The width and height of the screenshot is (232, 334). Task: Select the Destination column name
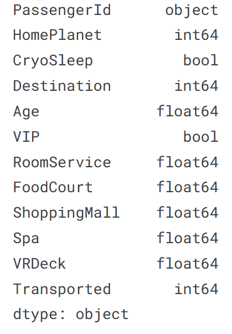62,86
